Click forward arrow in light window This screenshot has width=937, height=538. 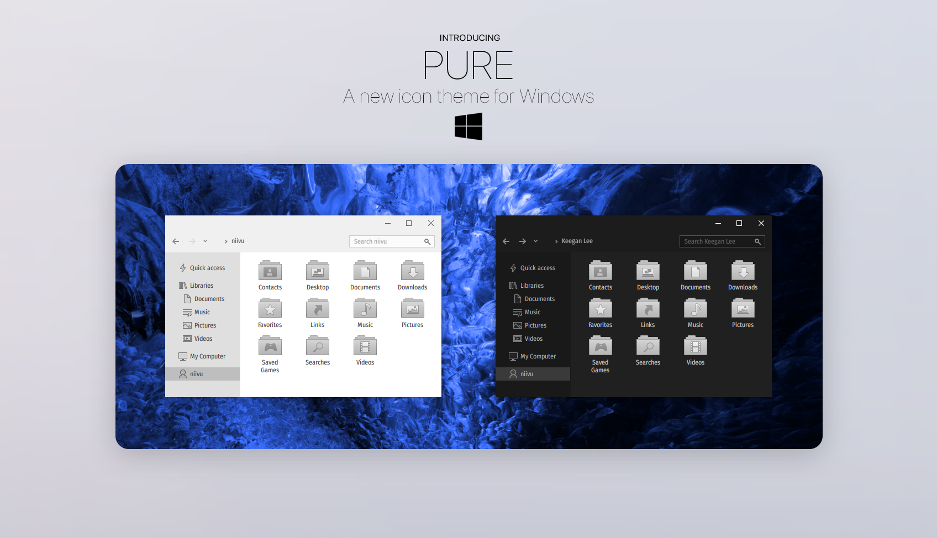coord(192,241)
